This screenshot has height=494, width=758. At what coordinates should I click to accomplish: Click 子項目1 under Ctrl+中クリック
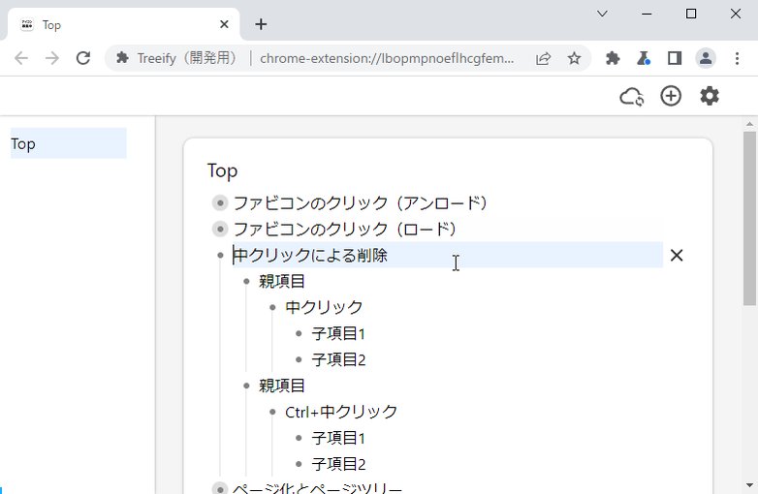pyautogui.click(x=338, y=438)
